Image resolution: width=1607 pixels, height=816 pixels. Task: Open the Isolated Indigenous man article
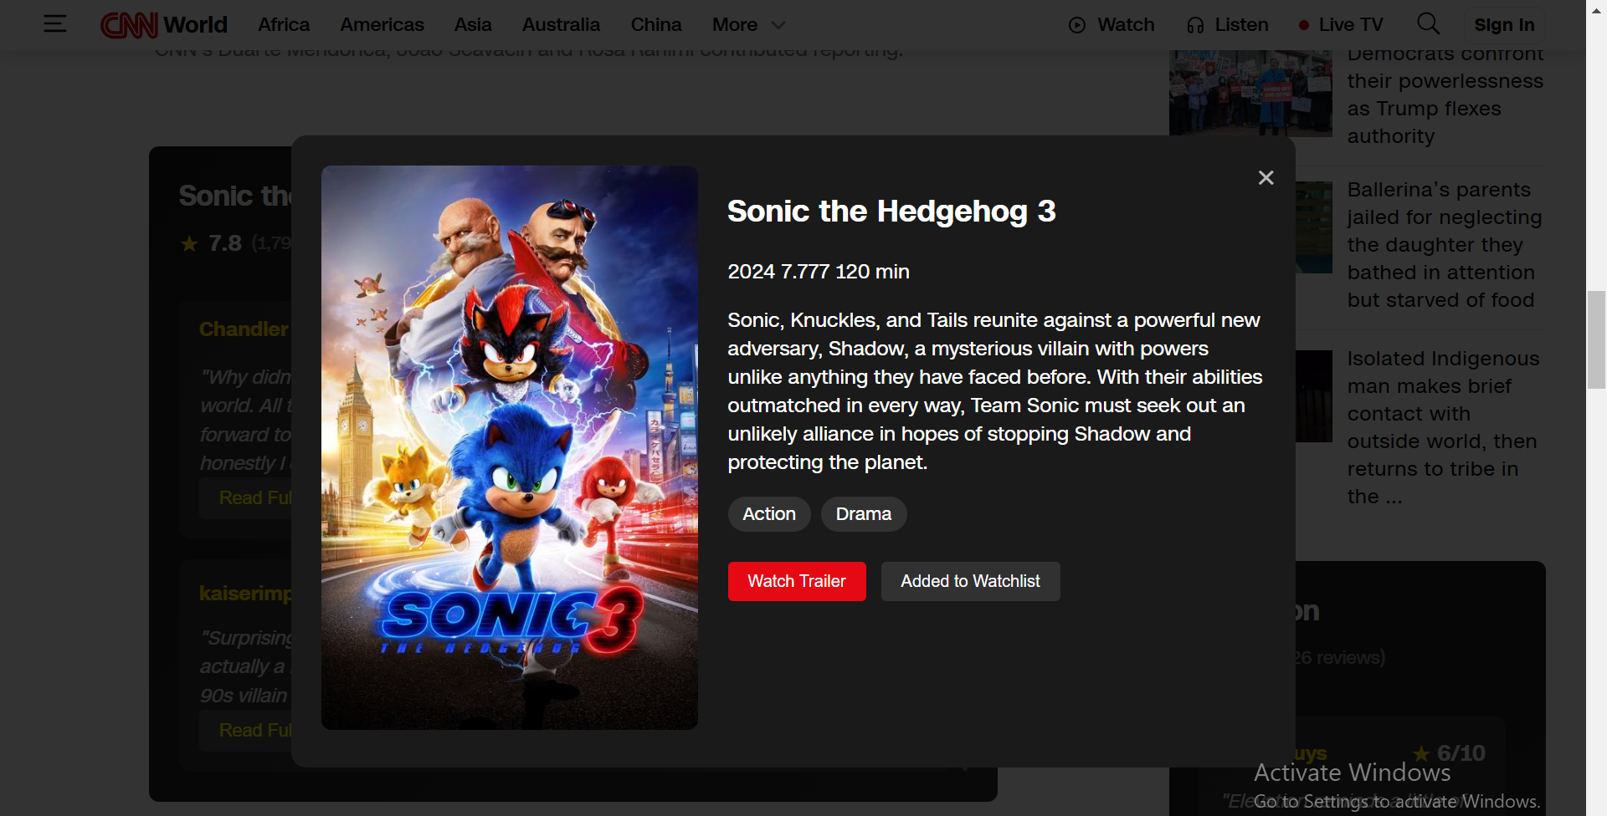tap(1443, 427)
